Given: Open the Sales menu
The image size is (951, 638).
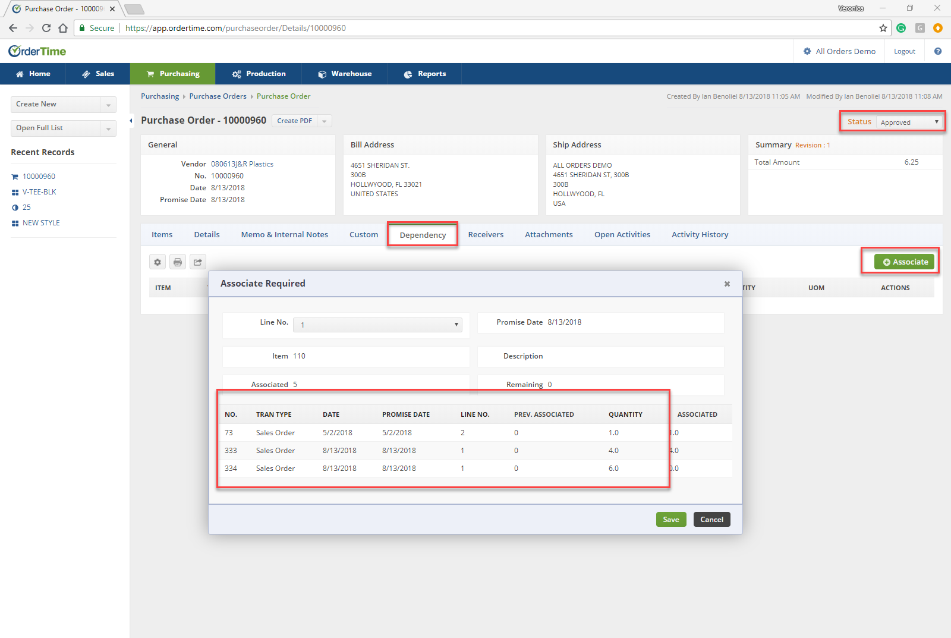Looking at the screenshot, I should (x=98, y=74).
